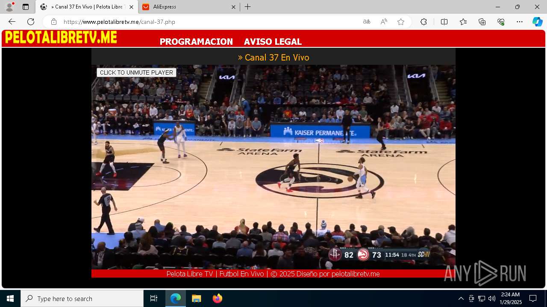Open Settings and more ellipsis menu

pyautogui.click(x=520, y=22)
